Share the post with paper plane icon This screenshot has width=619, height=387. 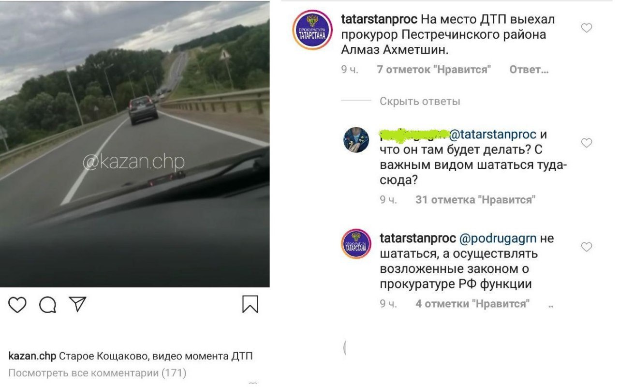(77, 304)
